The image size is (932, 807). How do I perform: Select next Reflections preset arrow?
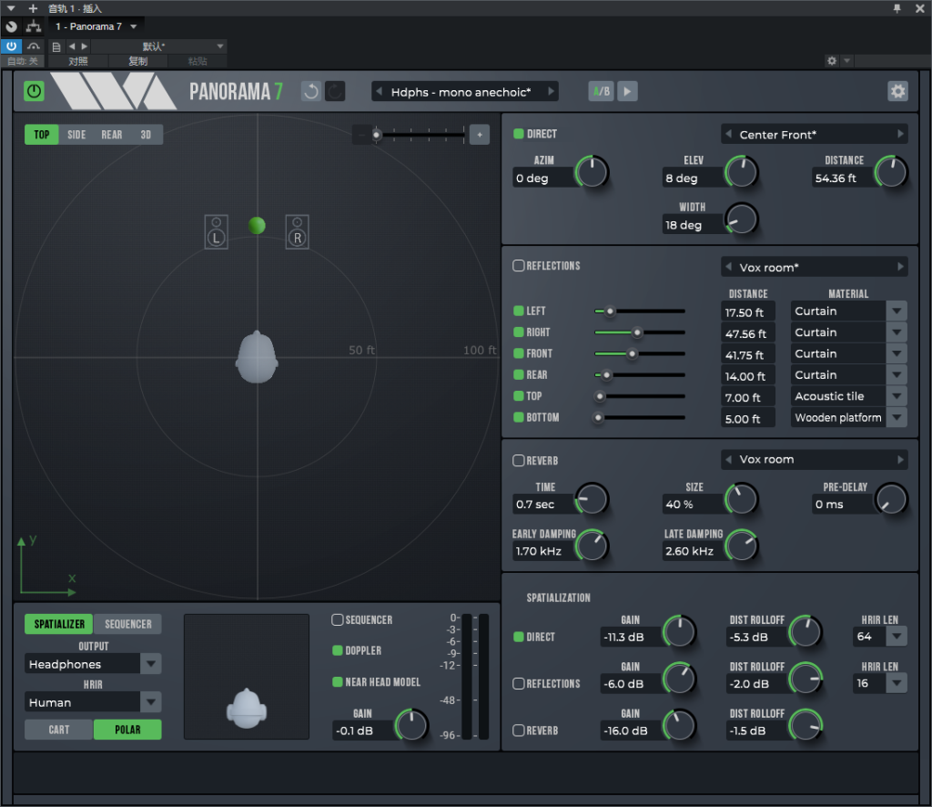tap(900, 267)
